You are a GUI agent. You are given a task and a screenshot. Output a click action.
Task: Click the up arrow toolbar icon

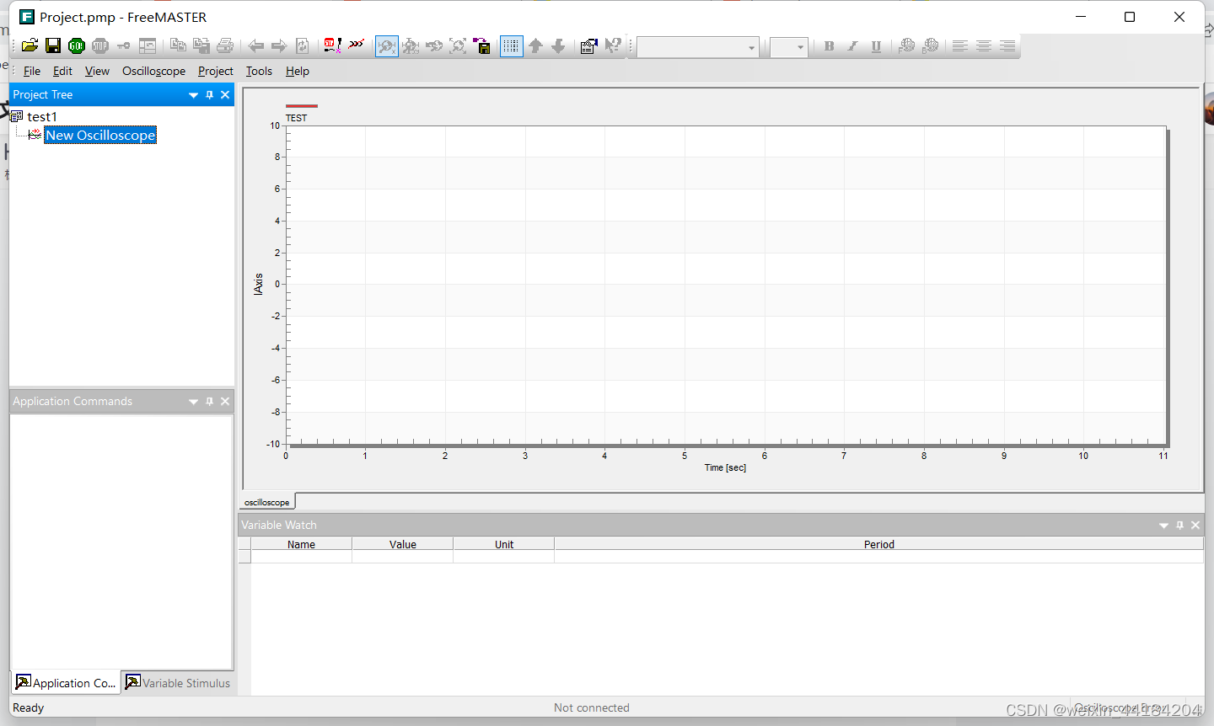(535, 45)
